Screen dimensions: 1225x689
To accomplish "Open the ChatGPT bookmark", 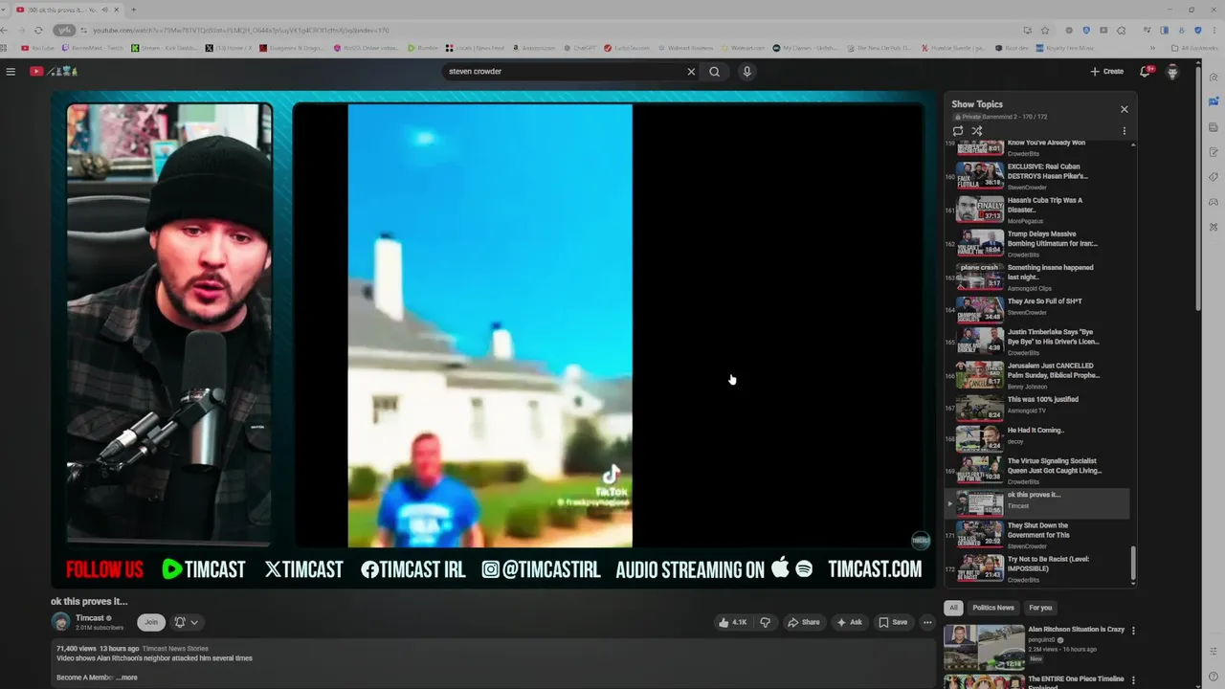I will click(578, 47).
